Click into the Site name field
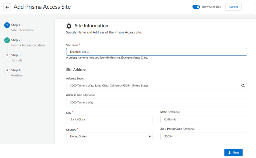This screenshot has height=158, width=256. point(156,52)
